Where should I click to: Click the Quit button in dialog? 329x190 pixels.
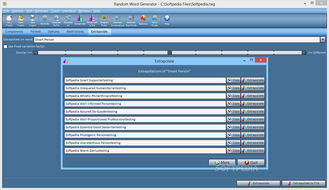coord(251,162)
